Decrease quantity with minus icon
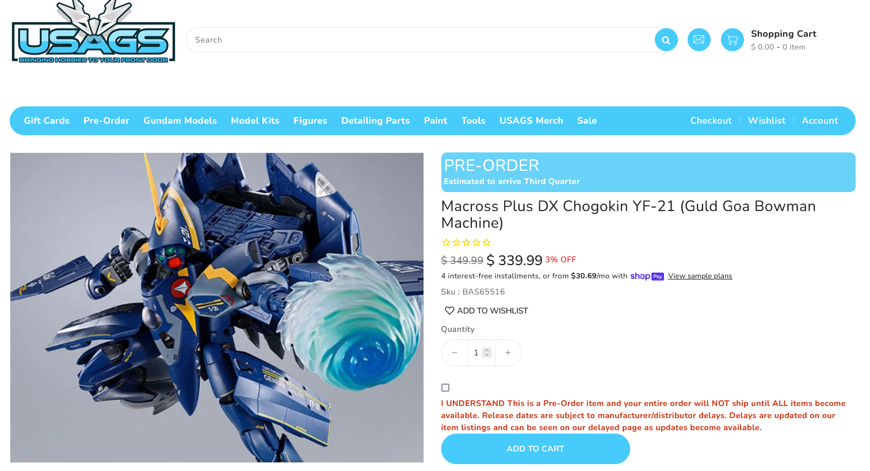The width and height of the screenshot is (870, 471). coord(455,353)
